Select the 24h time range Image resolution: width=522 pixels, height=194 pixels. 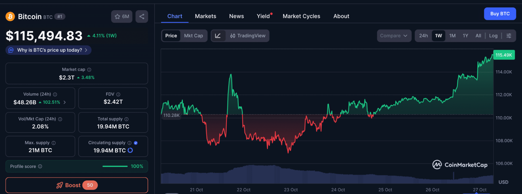point(423,36)
